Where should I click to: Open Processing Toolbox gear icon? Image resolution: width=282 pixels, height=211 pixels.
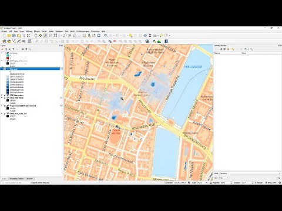tap(145, 36)
